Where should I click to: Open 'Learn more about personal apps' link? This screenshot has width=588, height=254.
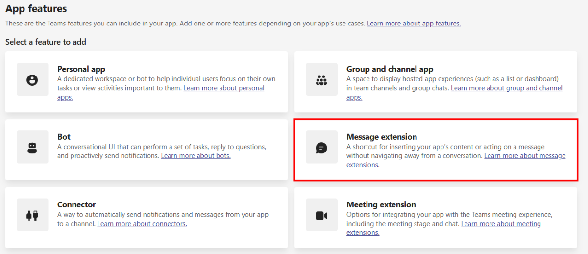coord(223,88)
